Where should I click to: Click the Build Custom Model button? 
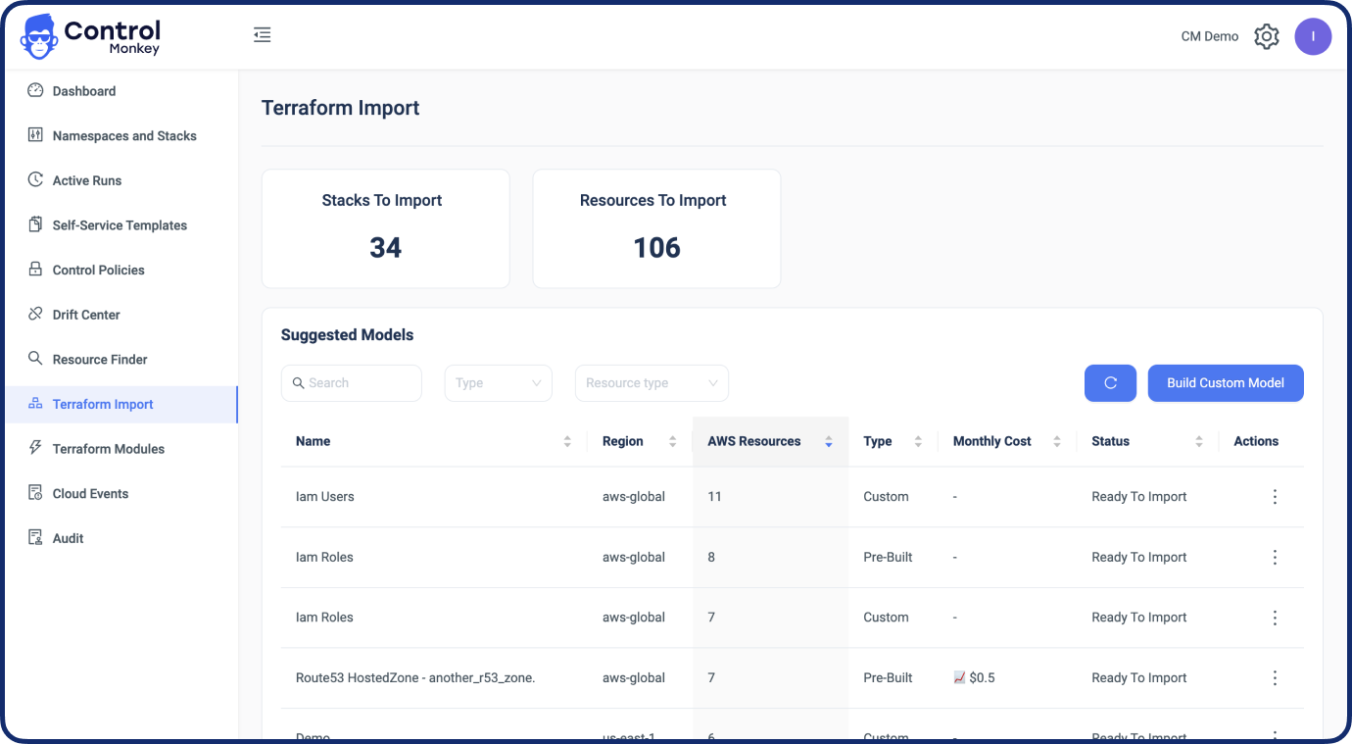(1225, 383)
